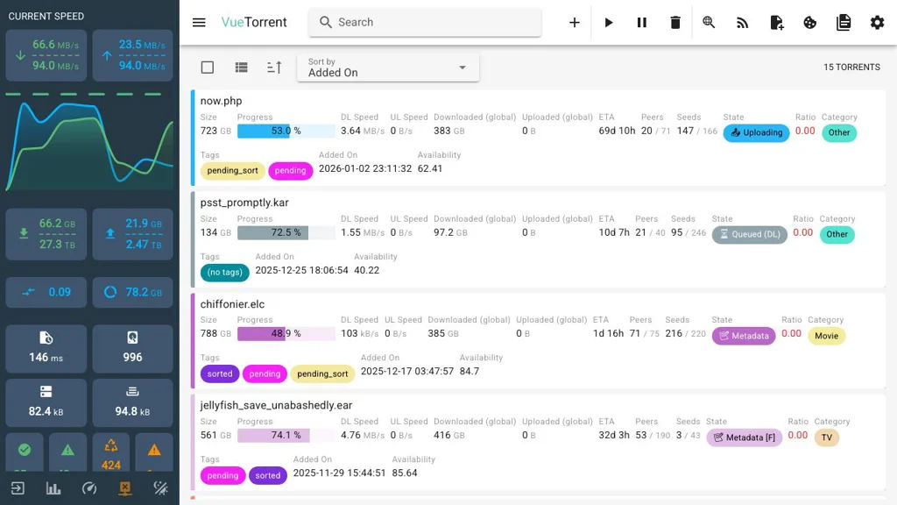
Task: Pause torrents with the pause icon
Action: (642, 22)
